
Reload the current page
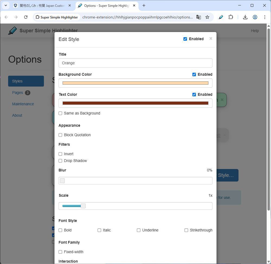26,17
